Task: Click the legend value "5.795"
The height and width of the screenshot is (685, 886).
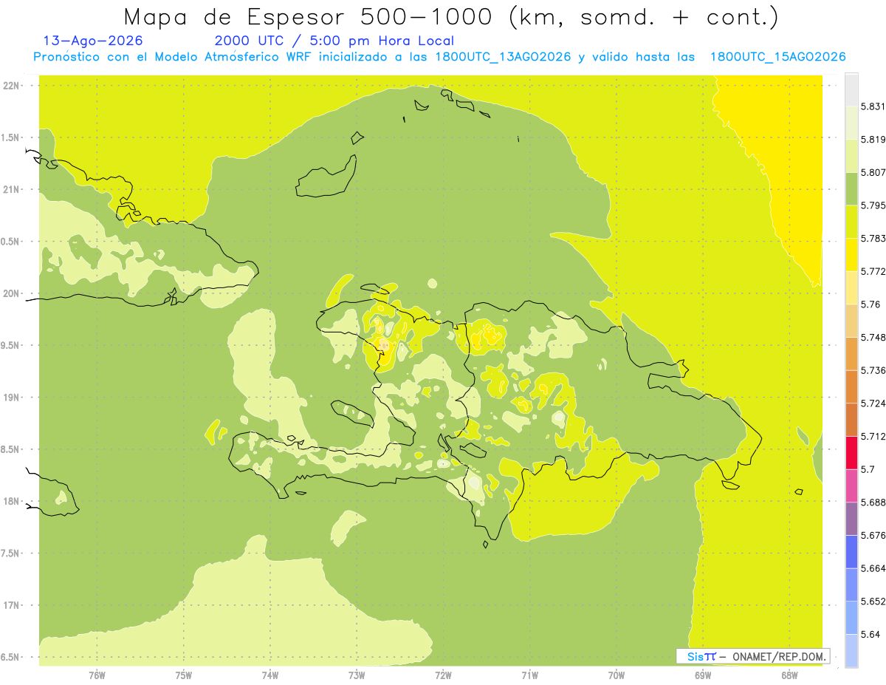Action: 873,205
